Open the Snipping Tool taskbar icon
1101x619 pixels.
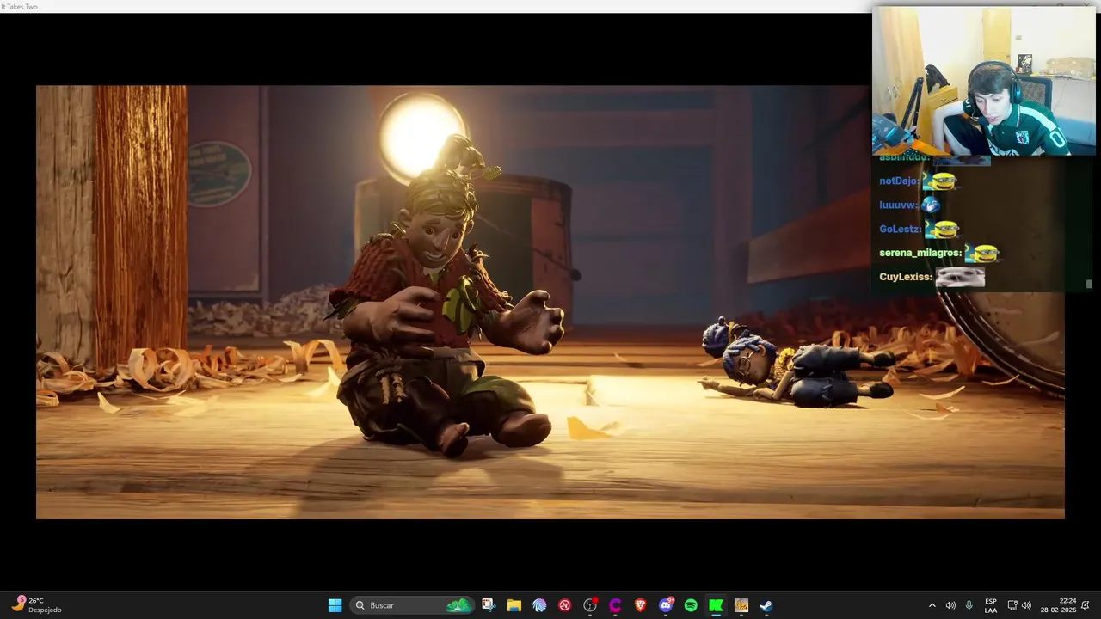point(489,605)
